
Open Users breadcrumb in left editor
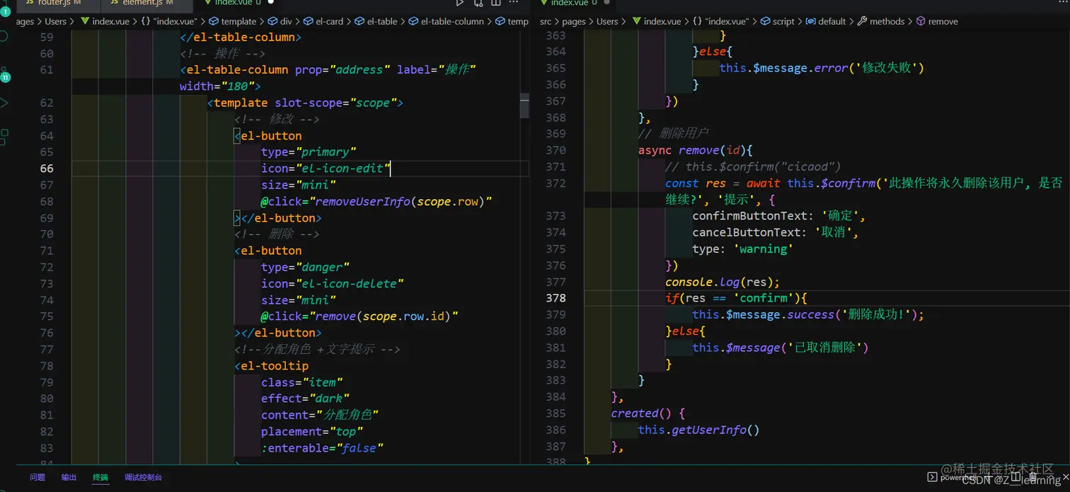click(x=55, y=21)
